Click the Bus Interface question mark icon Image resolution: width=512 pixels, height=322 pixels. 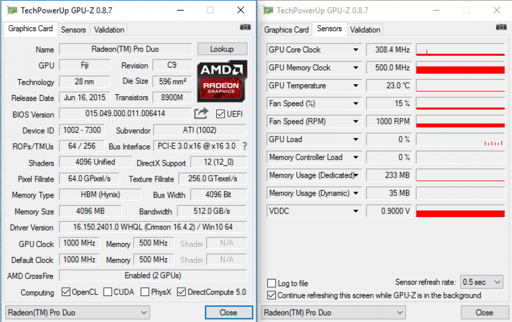click(x=245, y=146)
